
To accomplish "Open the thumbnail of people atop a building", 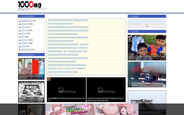I will (x=147, y=103).
